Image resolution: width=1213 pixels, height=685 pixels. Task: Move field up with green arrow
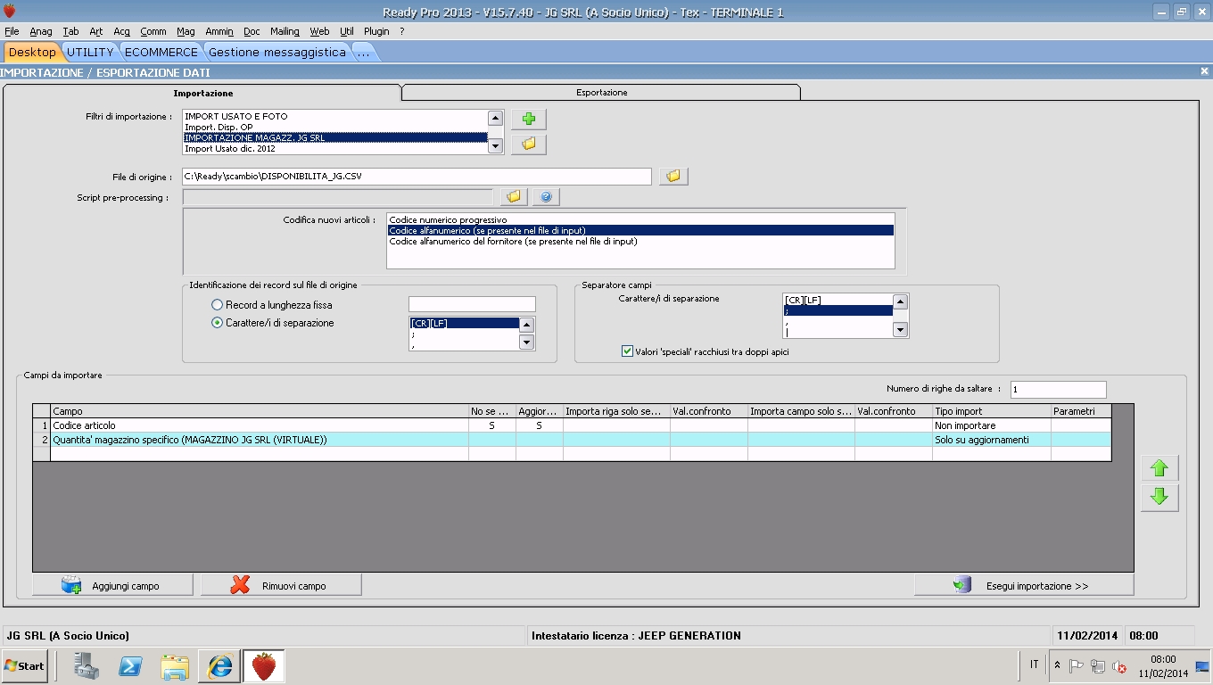pyautogui.click(x=1159, y=468)
